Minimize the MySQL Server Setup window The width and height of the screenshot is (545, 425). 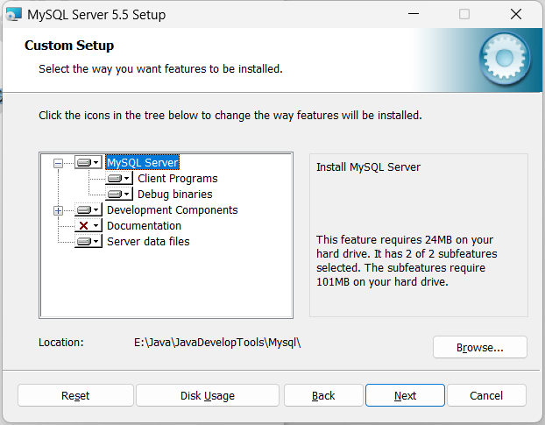pyautogui.click(x=414, y=14)
